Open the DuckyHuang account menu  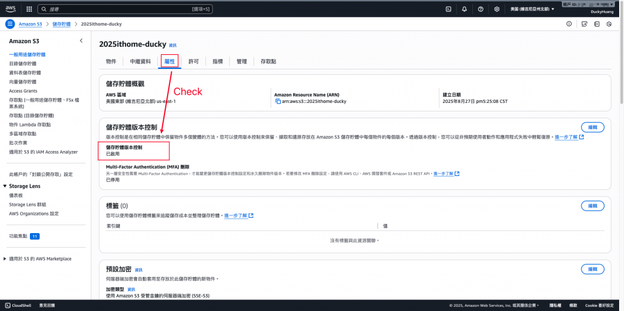point(602,12)
